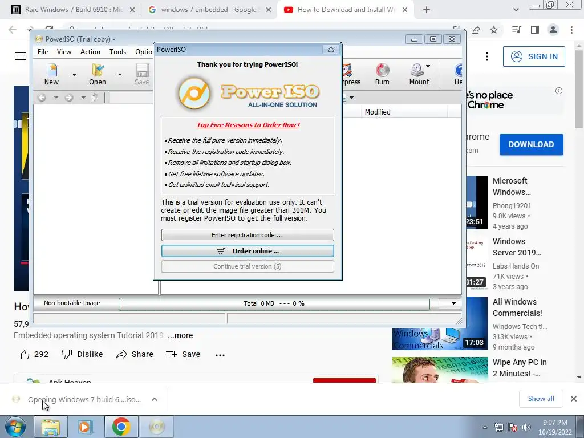Click the YouTube Dislike button
The width and height of the screenshot is (584, 438).
tap(82, 354)
